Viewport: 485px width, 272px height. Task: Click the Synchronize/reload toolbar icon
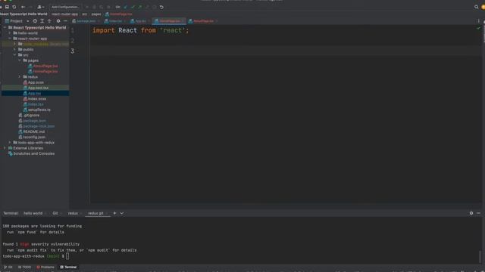(x=14, y=7)
